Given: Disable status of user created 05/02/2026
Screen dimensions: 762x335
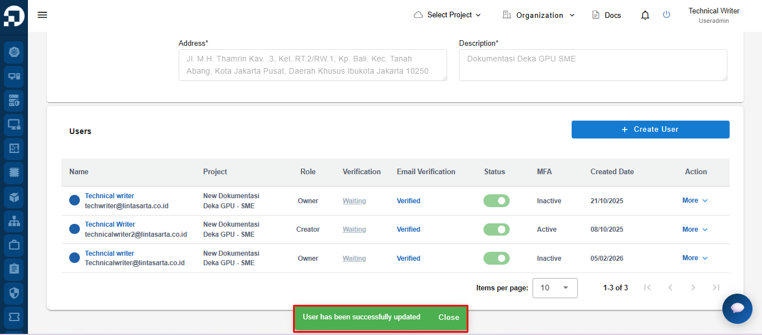Looking at the screenshot, I should coord(496,258).
